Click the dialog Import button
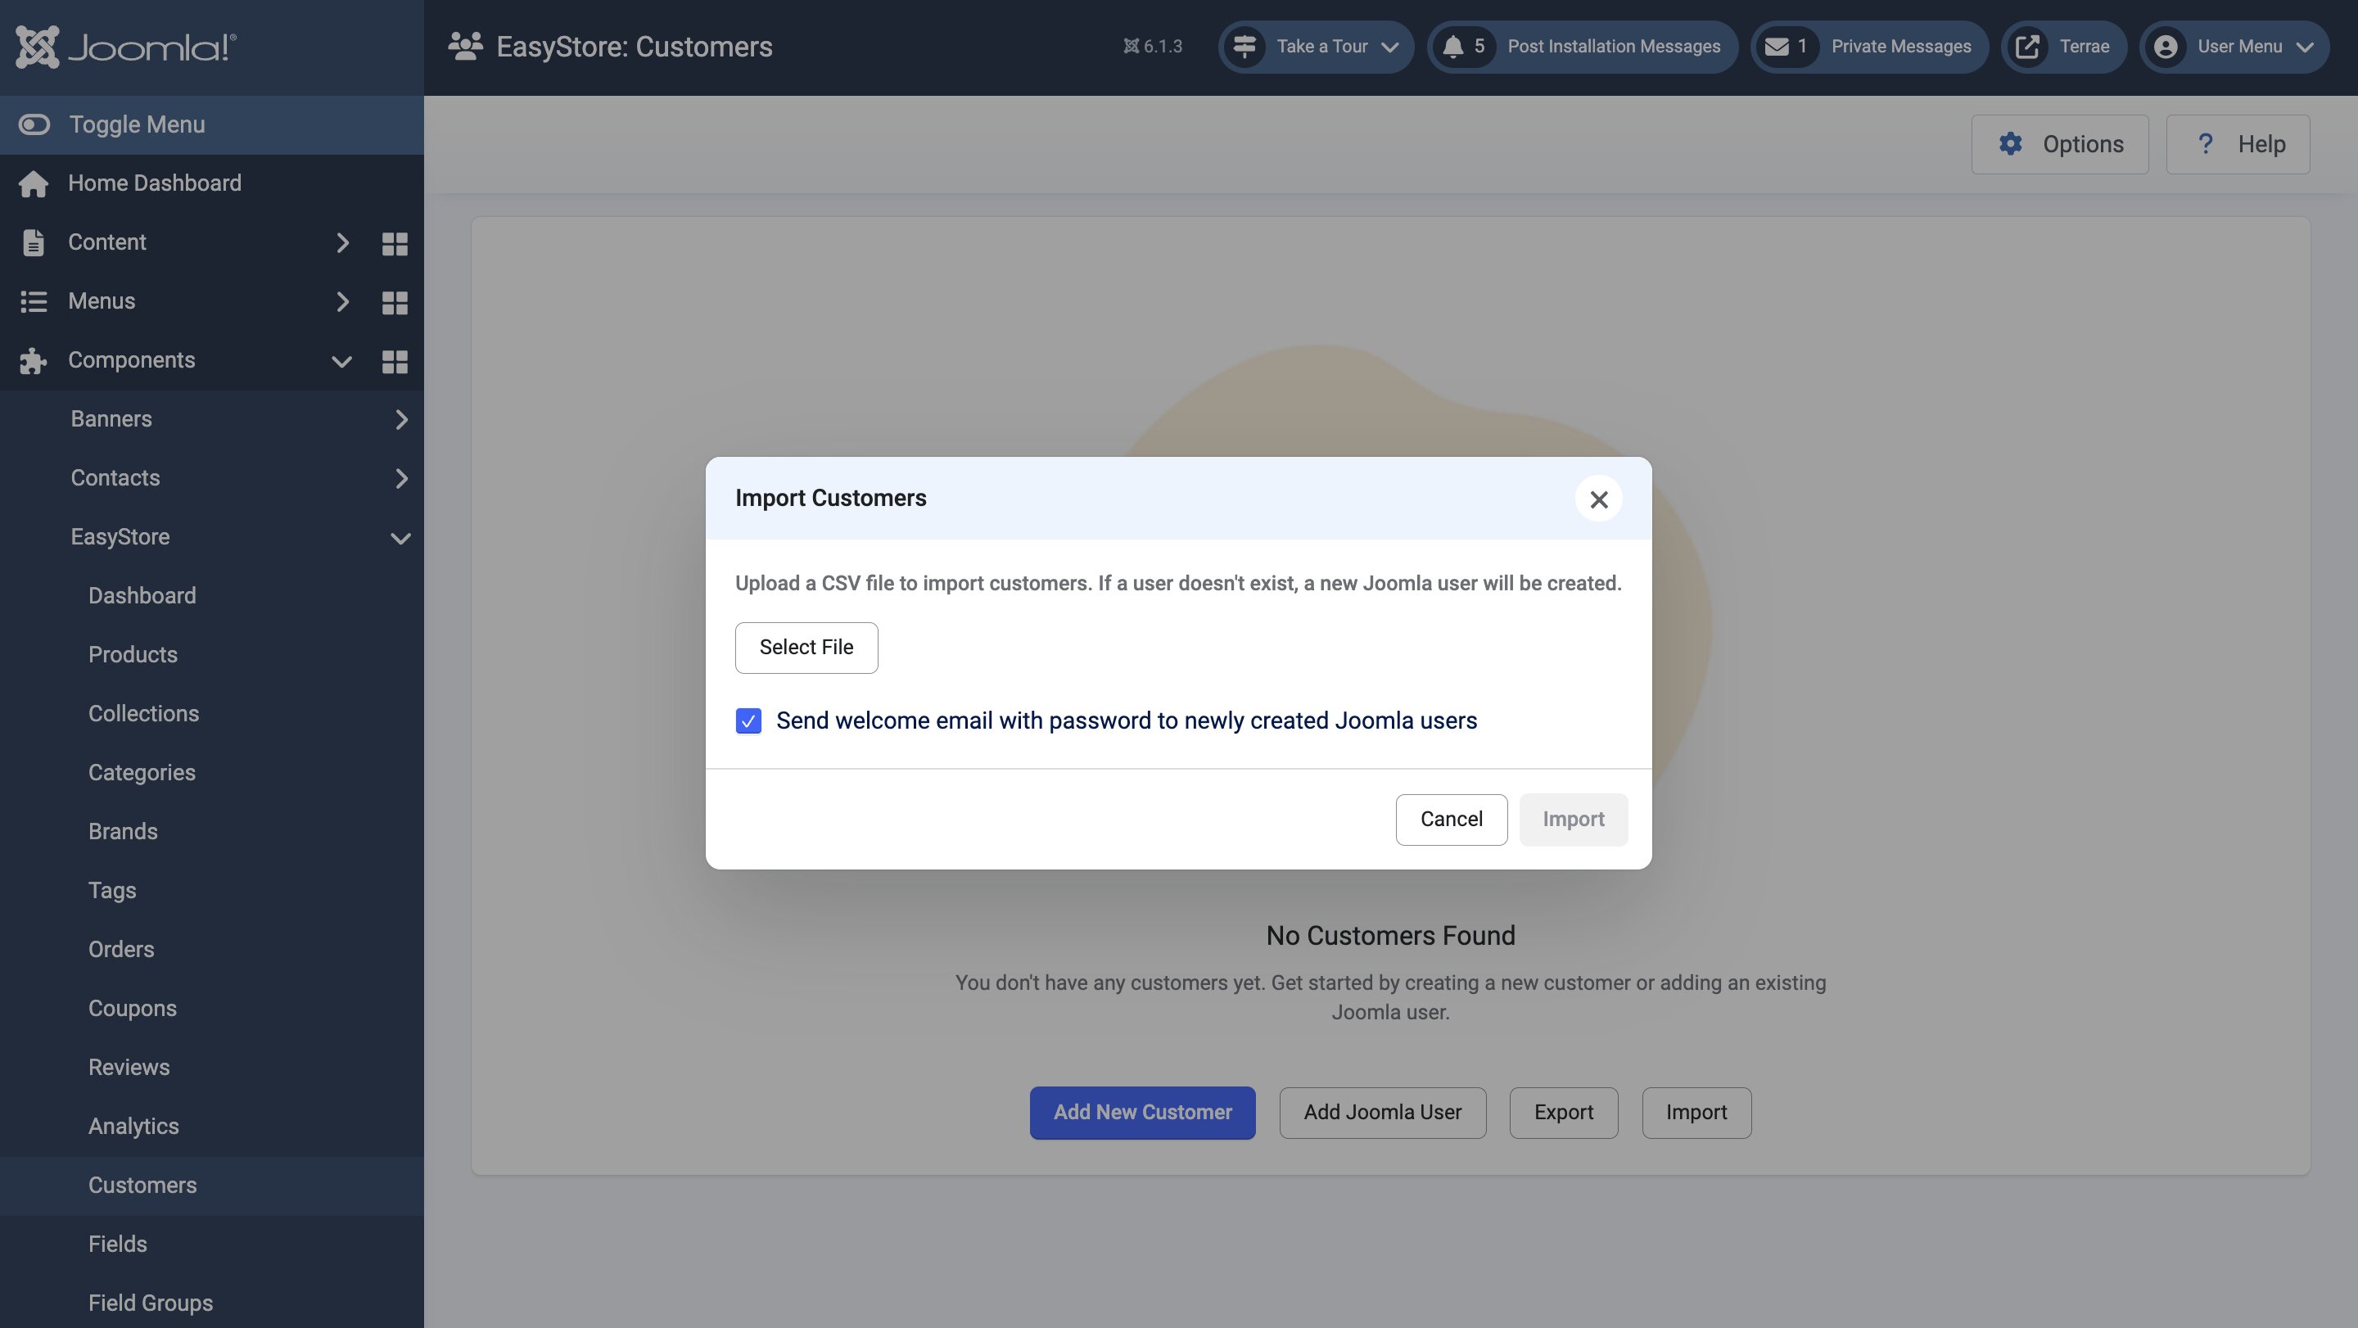 [1573, 820]
